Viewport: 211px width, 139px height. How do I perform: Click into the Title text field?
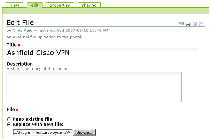point(103,53)
